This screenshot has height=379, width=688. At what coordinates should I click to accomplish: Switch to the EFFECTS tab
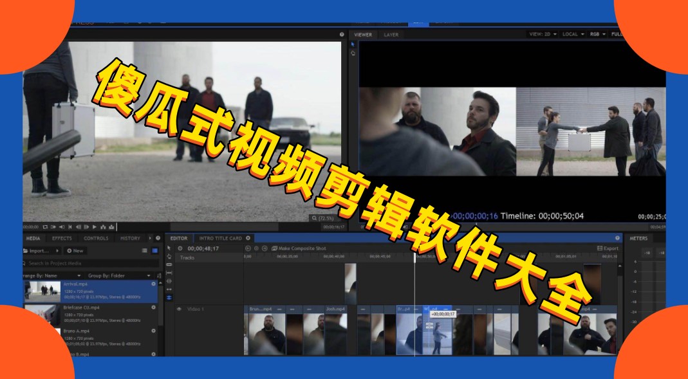coord(62,238)
